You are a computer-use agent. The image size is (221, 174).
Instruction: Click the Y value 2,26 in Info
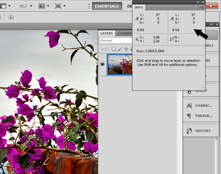point(156,41)
